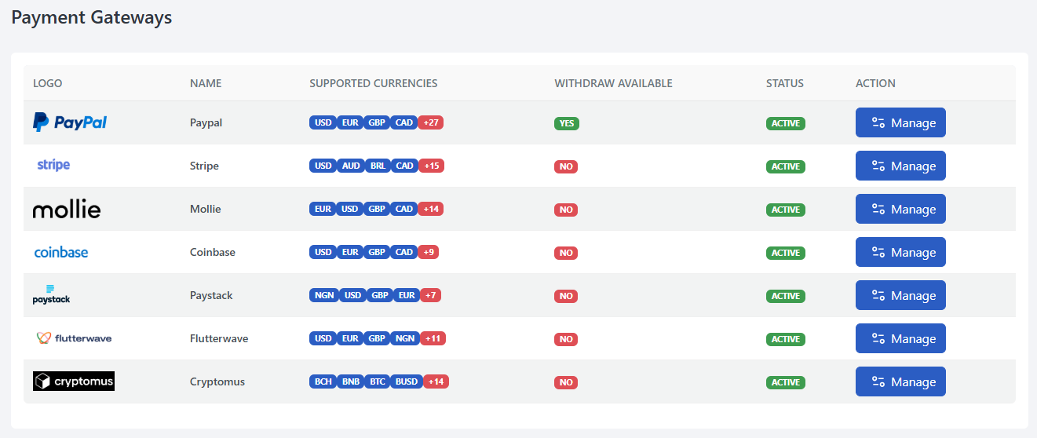Open Manage for the Paypal gateway
1037x438 pixels.
pos(900,122)
